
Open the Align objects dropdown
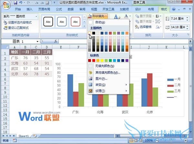point(159,16)
